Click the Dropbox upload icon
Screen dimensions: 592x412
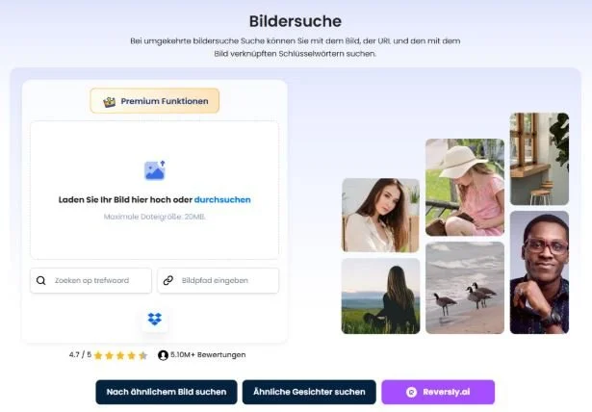click(155, 319)
